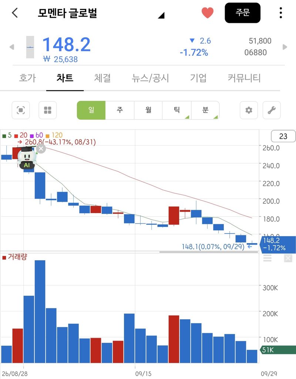Screen dimensions: 296x379
Task: Select the 주 weekly period
Action: (120, 110)
